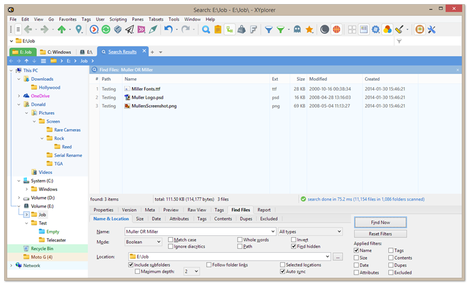Click the ghost icon in toolbar

pyautogui.click(x=297, y=29)
